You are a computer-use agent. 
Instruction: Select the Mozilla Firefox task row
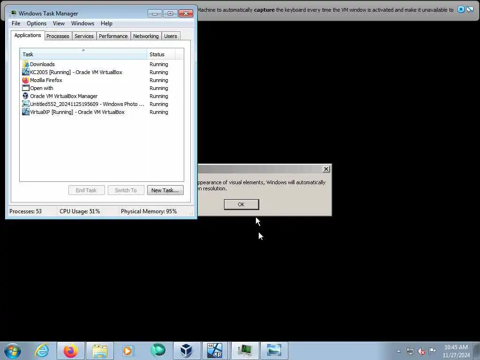(x=102, y=80)
